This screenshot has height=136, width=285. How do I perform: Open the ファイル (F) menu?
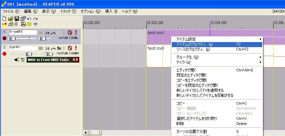(11, 11)
